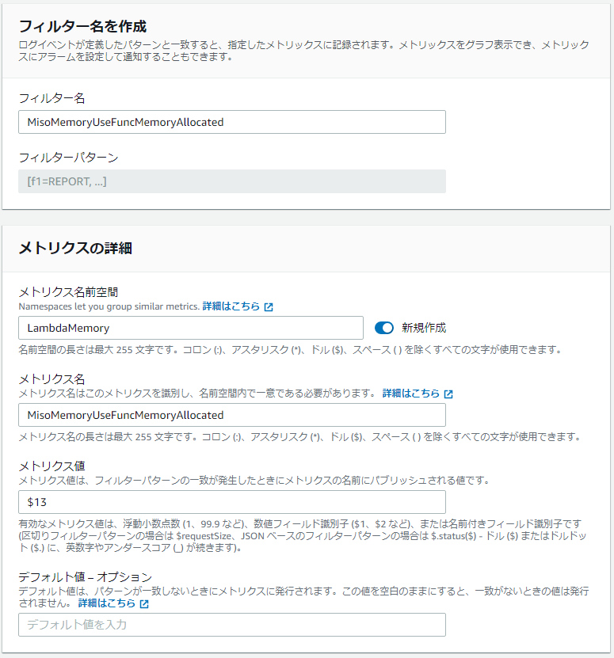Click the 新規作成 label text
This screenshot has height=658, width=614.
point(424,328)
